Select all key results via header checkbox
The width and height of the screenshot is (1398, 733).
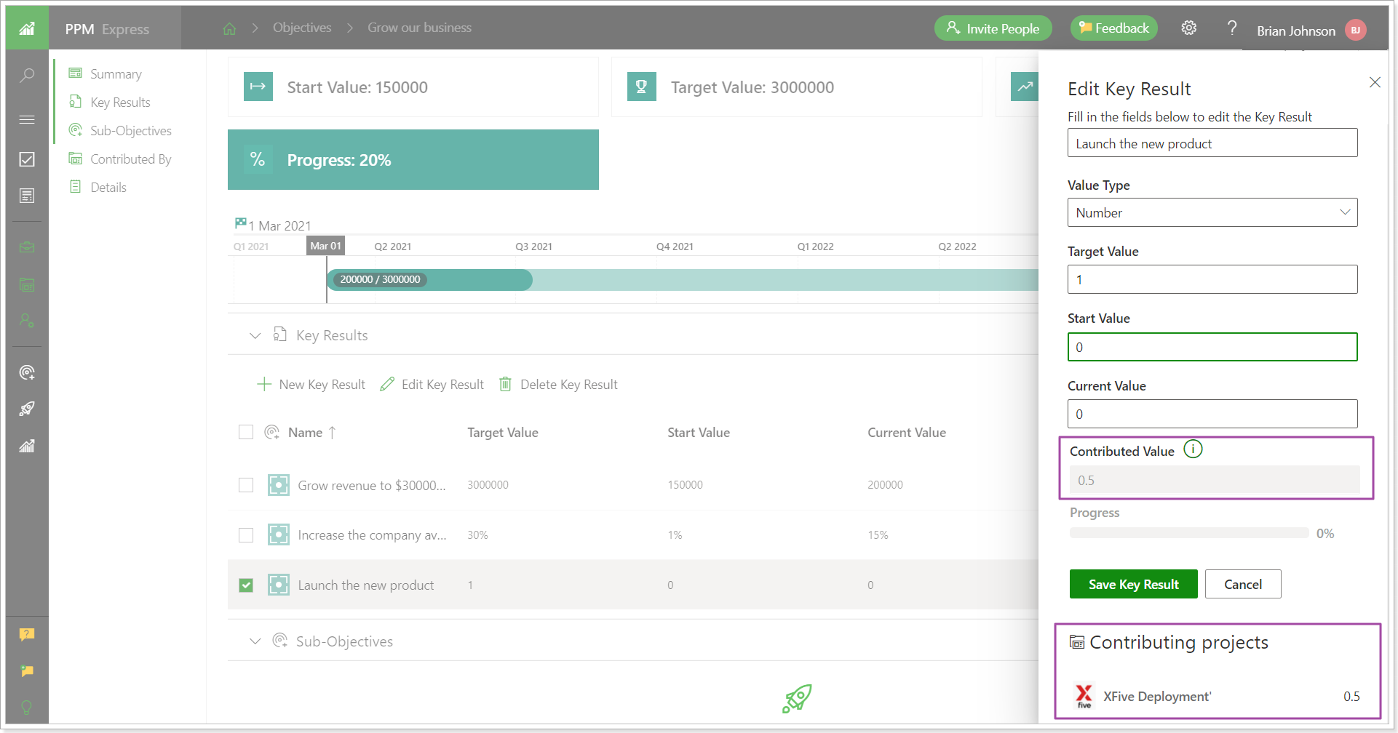(246, 432)
